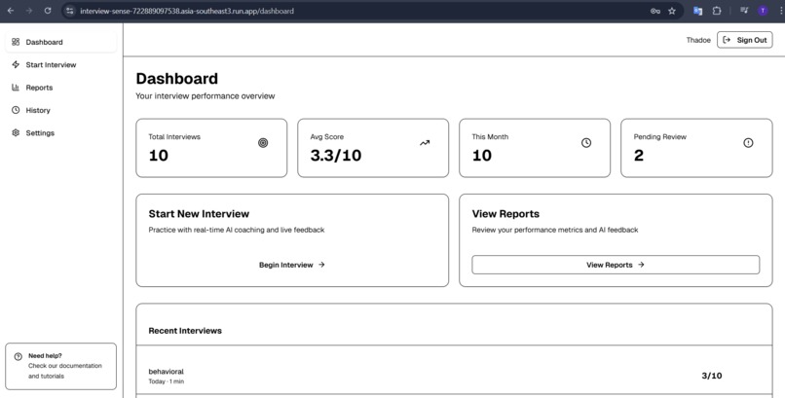Open Start Interview in the sidebar

click(60, 64)
